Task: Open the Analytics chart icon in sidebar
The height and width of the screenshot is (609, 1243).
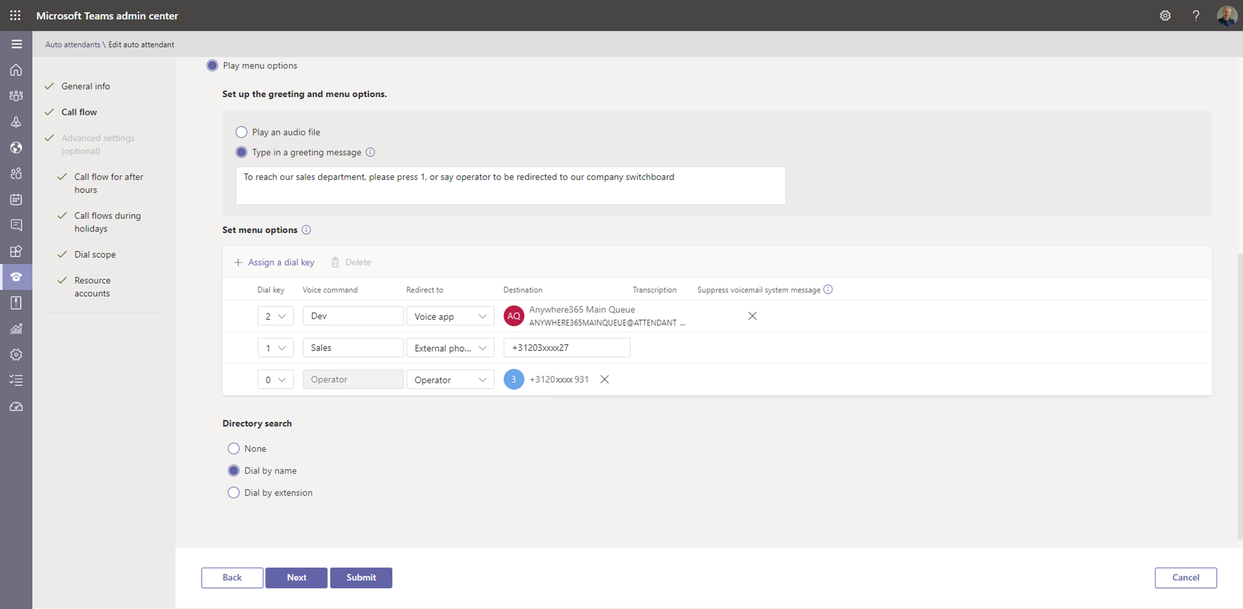Action: [x=16, y=329]
